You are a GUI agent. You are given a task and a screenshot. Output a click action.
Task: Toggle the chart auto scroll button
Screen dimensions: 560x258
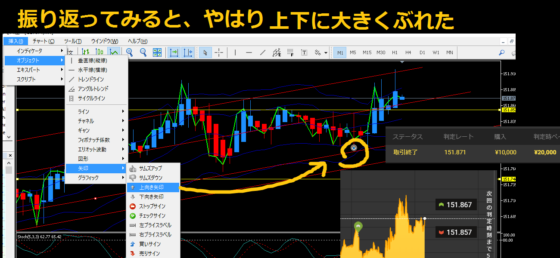tap(174, 52)
